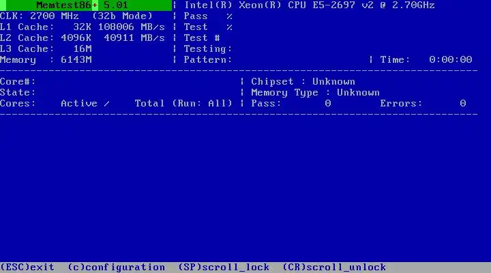Select the Test # label
Screen dimensions: 491x273
[x=202, y=38]
